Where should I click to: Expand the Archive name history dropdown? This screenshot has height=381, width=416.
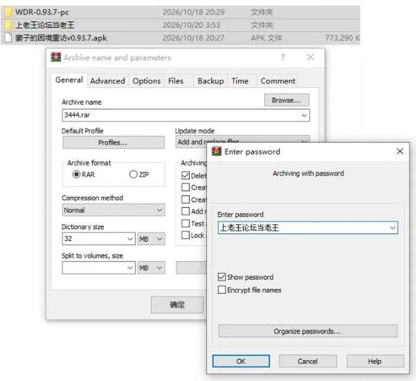304,115
